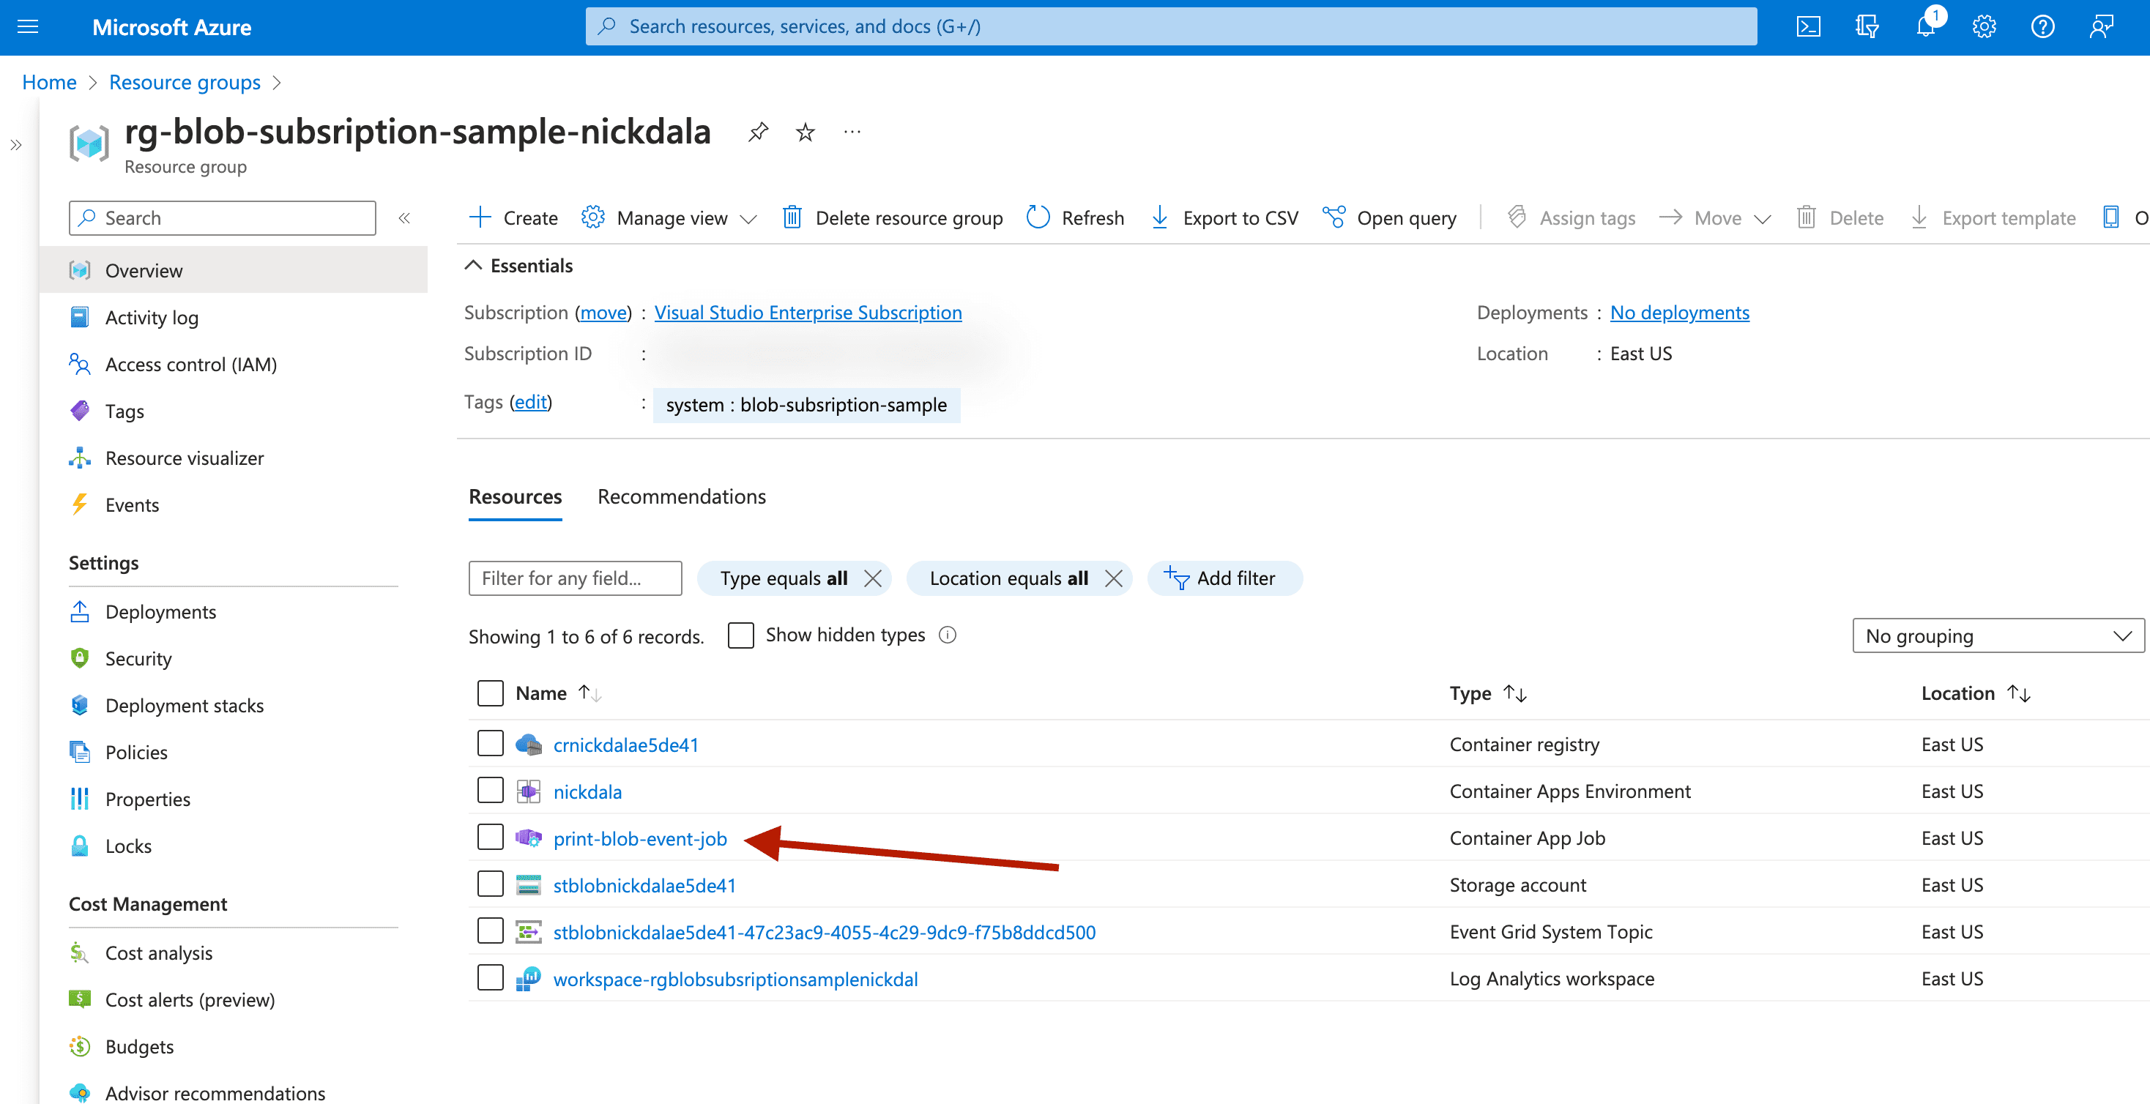This screenshot has width=2150, height=1104.
Task: Click Assign tags in toolbar
Action: click(1571, 217)
